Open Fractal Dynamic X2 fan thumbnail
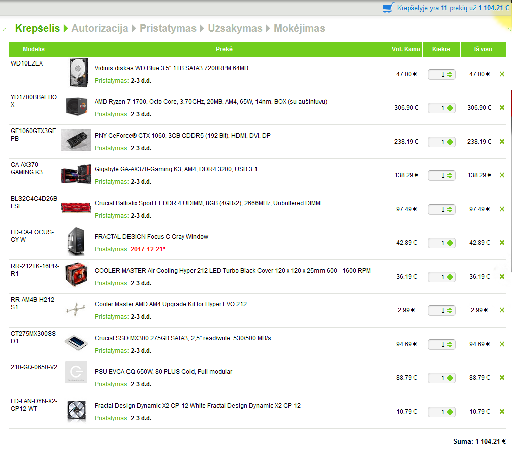Viewport: 512px width, 456px height. click(x=77, y=410)
